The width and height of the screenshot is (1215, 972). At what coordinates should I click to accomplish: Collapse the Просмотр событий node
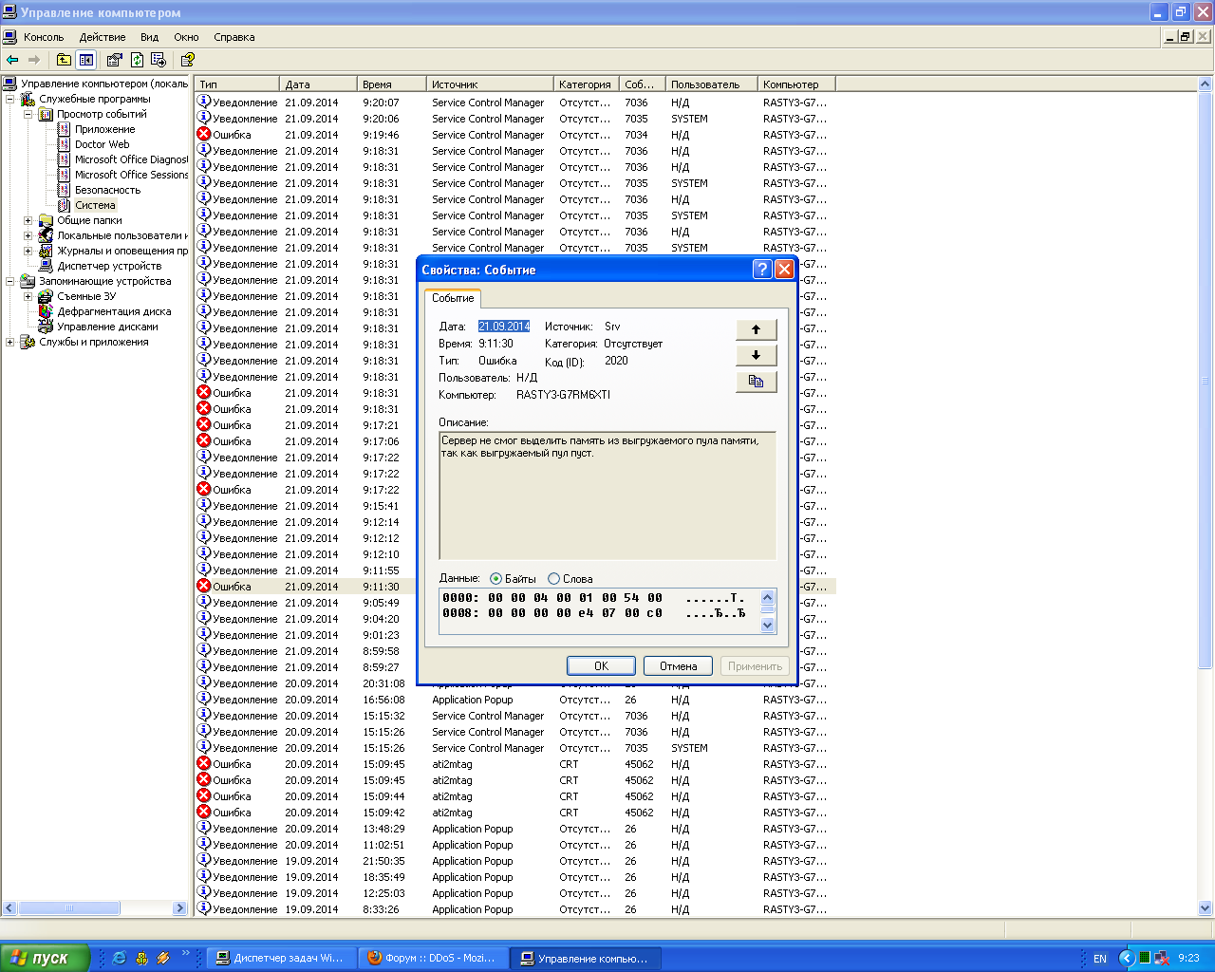pos(28,114)
